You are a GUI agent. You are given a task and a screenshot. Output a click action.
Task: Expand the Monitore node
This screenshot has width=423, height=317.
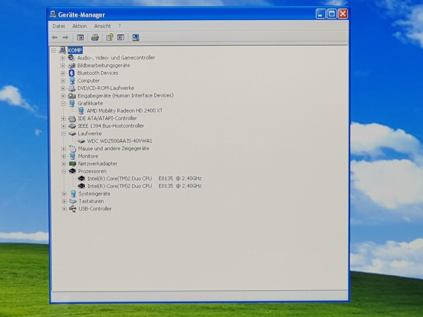point(64,156)
